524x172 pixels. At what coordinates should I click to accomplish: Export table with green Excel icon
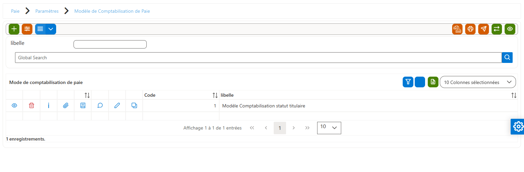coord(433,82)
